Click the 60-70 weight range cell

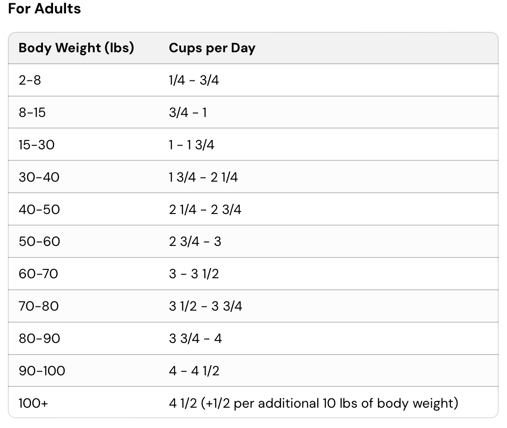coord(38,274)
